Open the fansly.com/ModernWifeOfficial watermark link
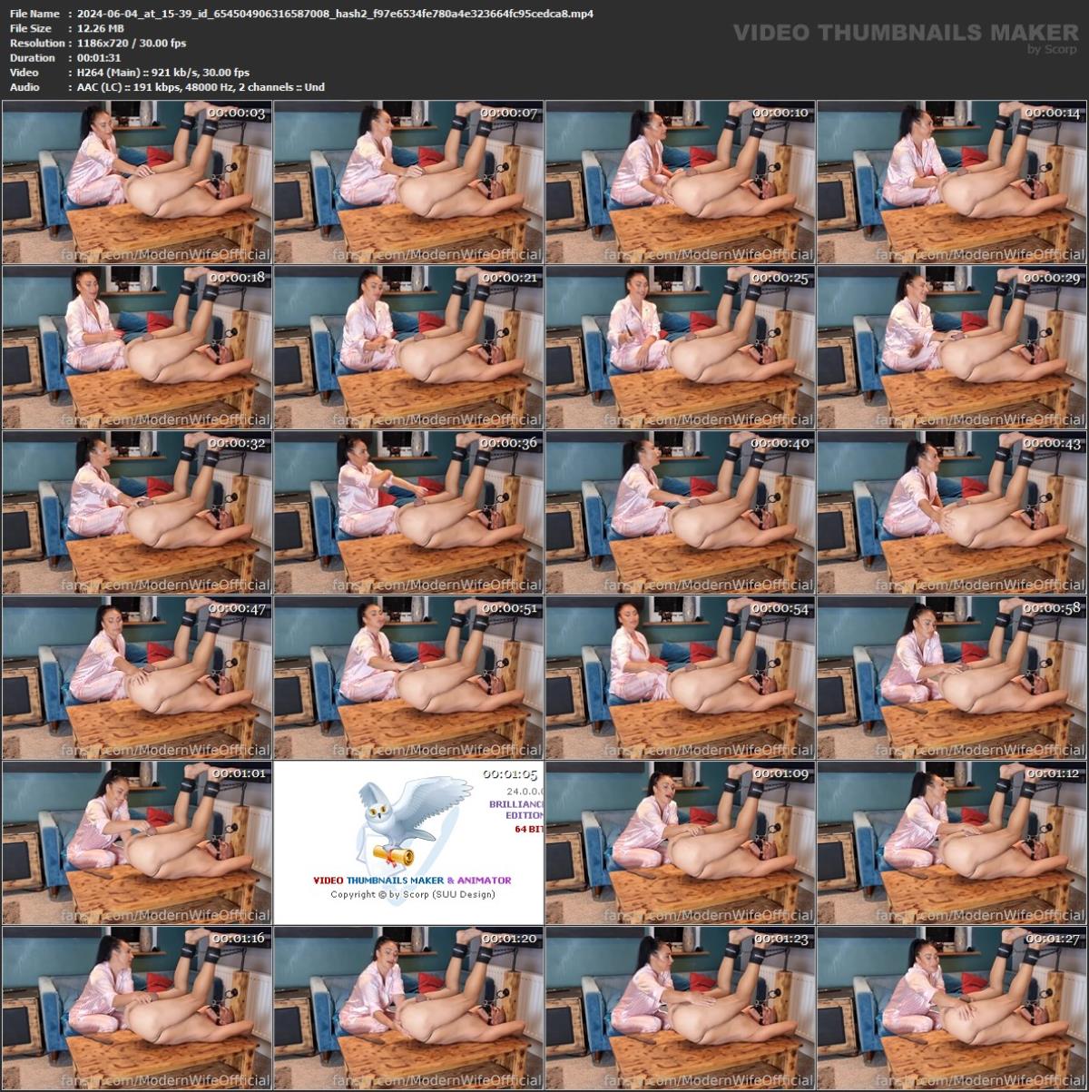This screenshot has height=1092, width=1089. point(163,254)
